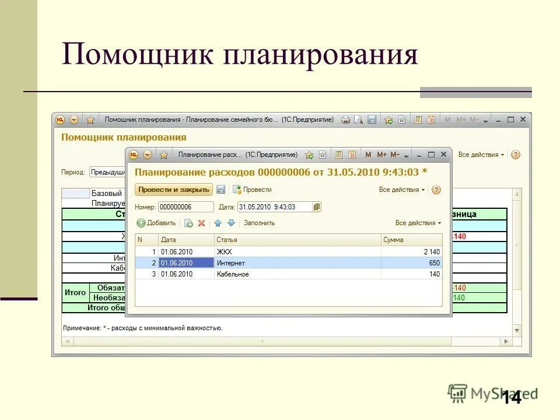This screenshot has height=420, width=560.
Task: Copy the selected row with the copy icon
Action: point(188,223)
